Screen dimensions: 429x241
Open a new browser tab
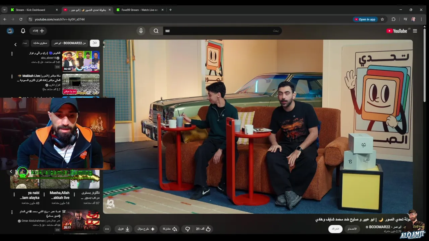point(170,10)
